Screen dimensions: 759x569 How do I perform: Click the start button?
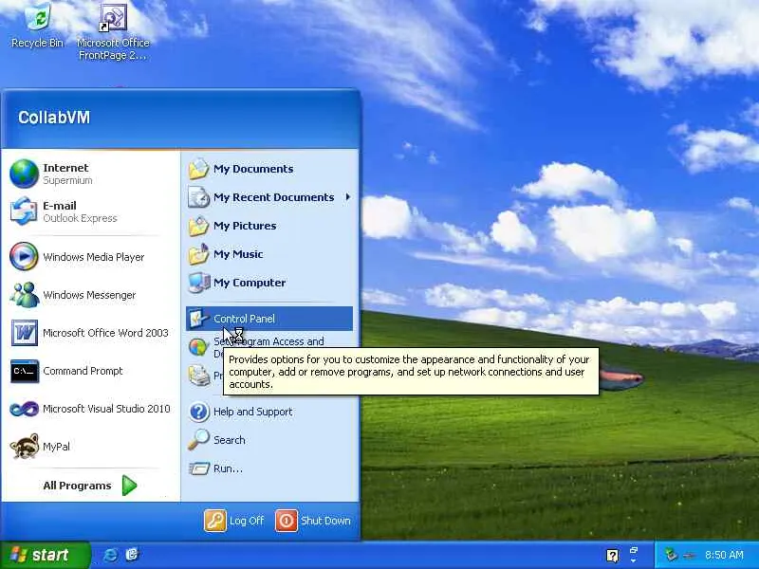(45, 555)
